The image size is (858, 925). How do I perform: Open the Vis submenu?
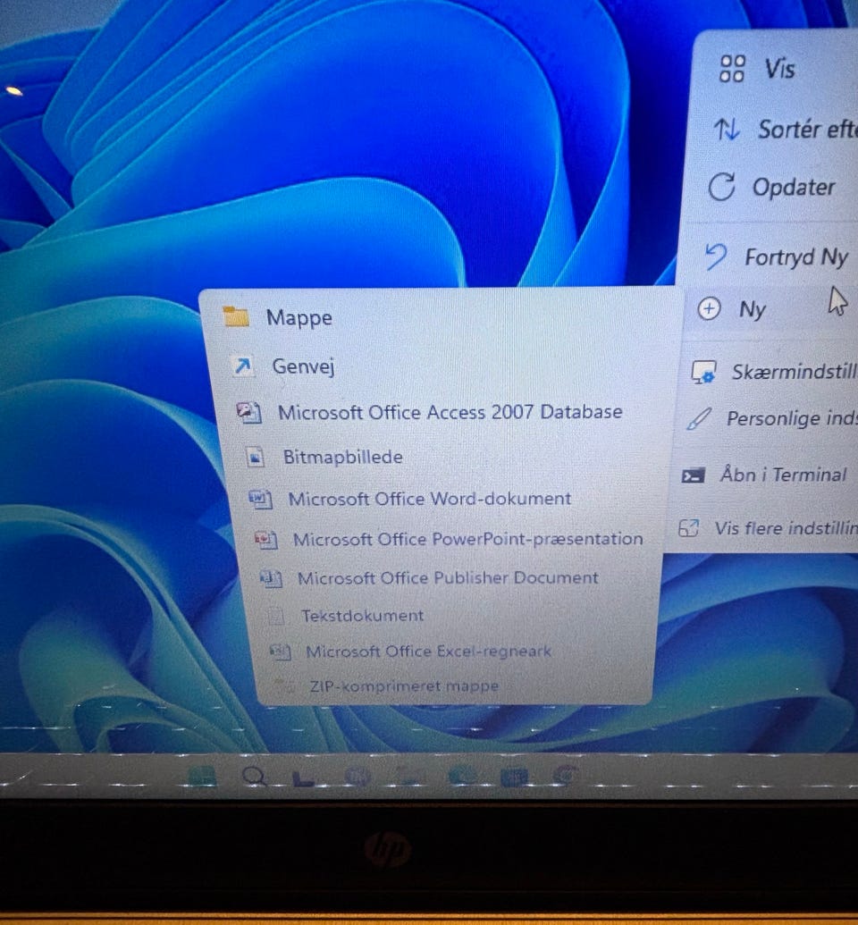pos(780,69)
